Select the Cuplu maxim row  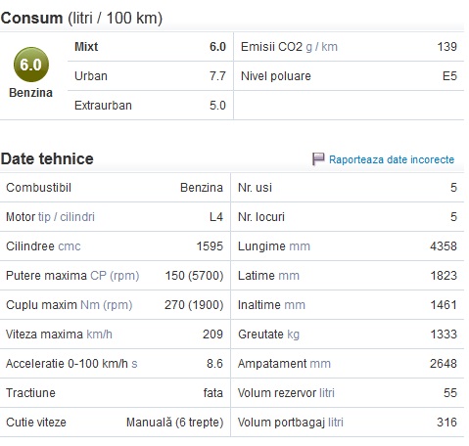click(x=115, y=305)
